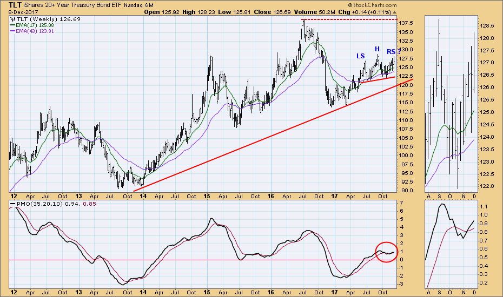Click the 137.5 price scale label
503x297 pixels.
(406, 23)
